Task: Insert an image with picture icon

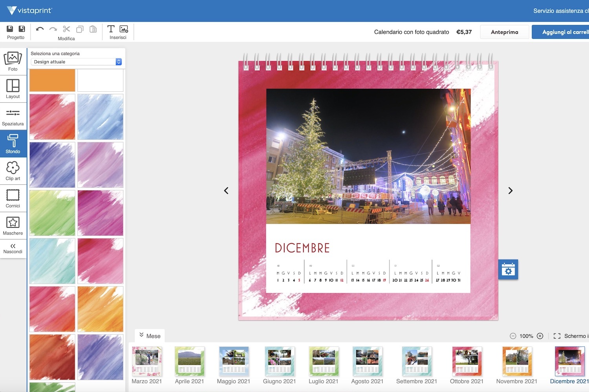Action: [124, 29]
